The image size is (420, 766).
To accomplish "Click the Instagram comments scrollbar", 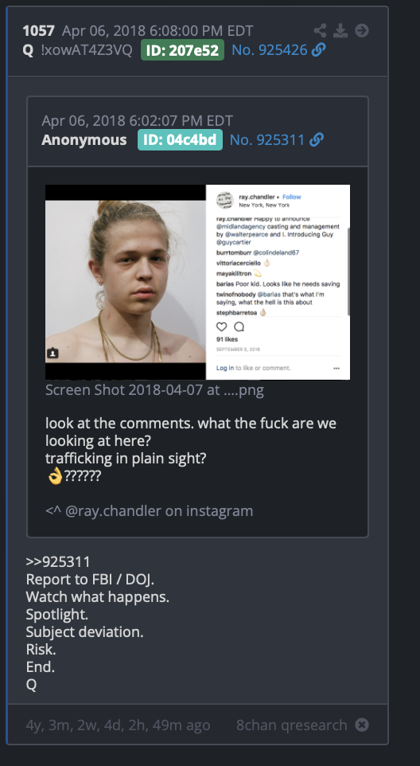I will point(348,272).
